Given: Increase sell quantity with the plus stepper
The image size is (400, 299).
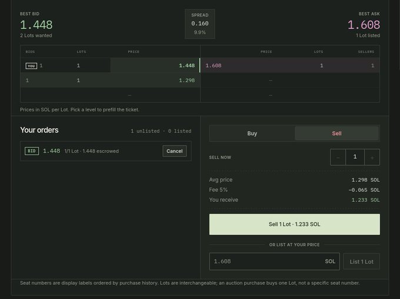Looking at the screenshot, I should coord(372,157).
